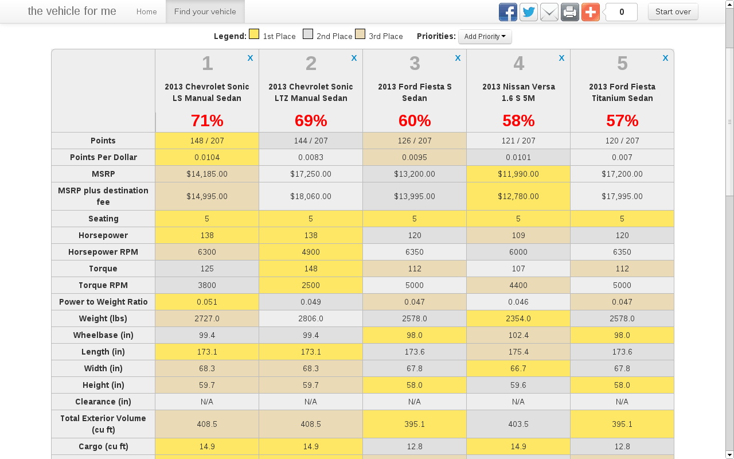Screen dimensions: 734x459
Task: Click the 69% score
Action: [311, 120]
